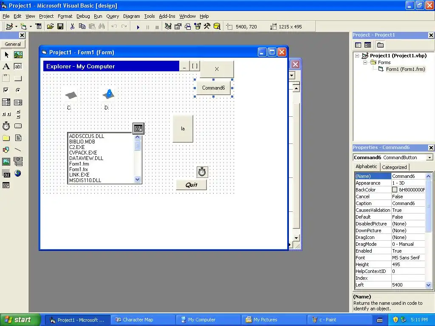
Task: Select the OLE container tool
Action: [x=6, y=174]
